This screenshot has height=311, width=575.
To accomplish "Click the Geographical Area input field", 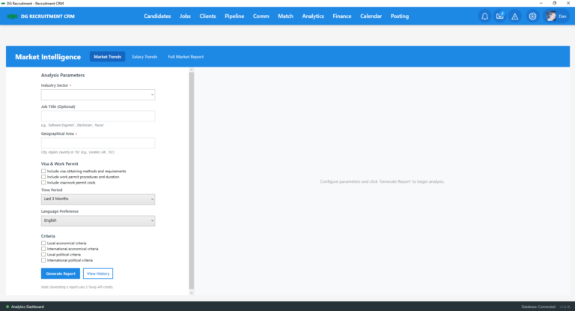I will coord(97,143).
